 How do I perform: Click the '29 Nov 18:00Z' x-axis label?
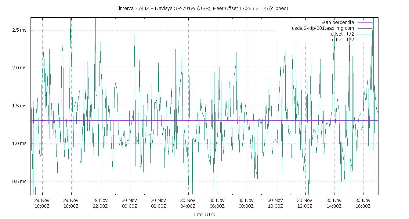pos(42,203)
